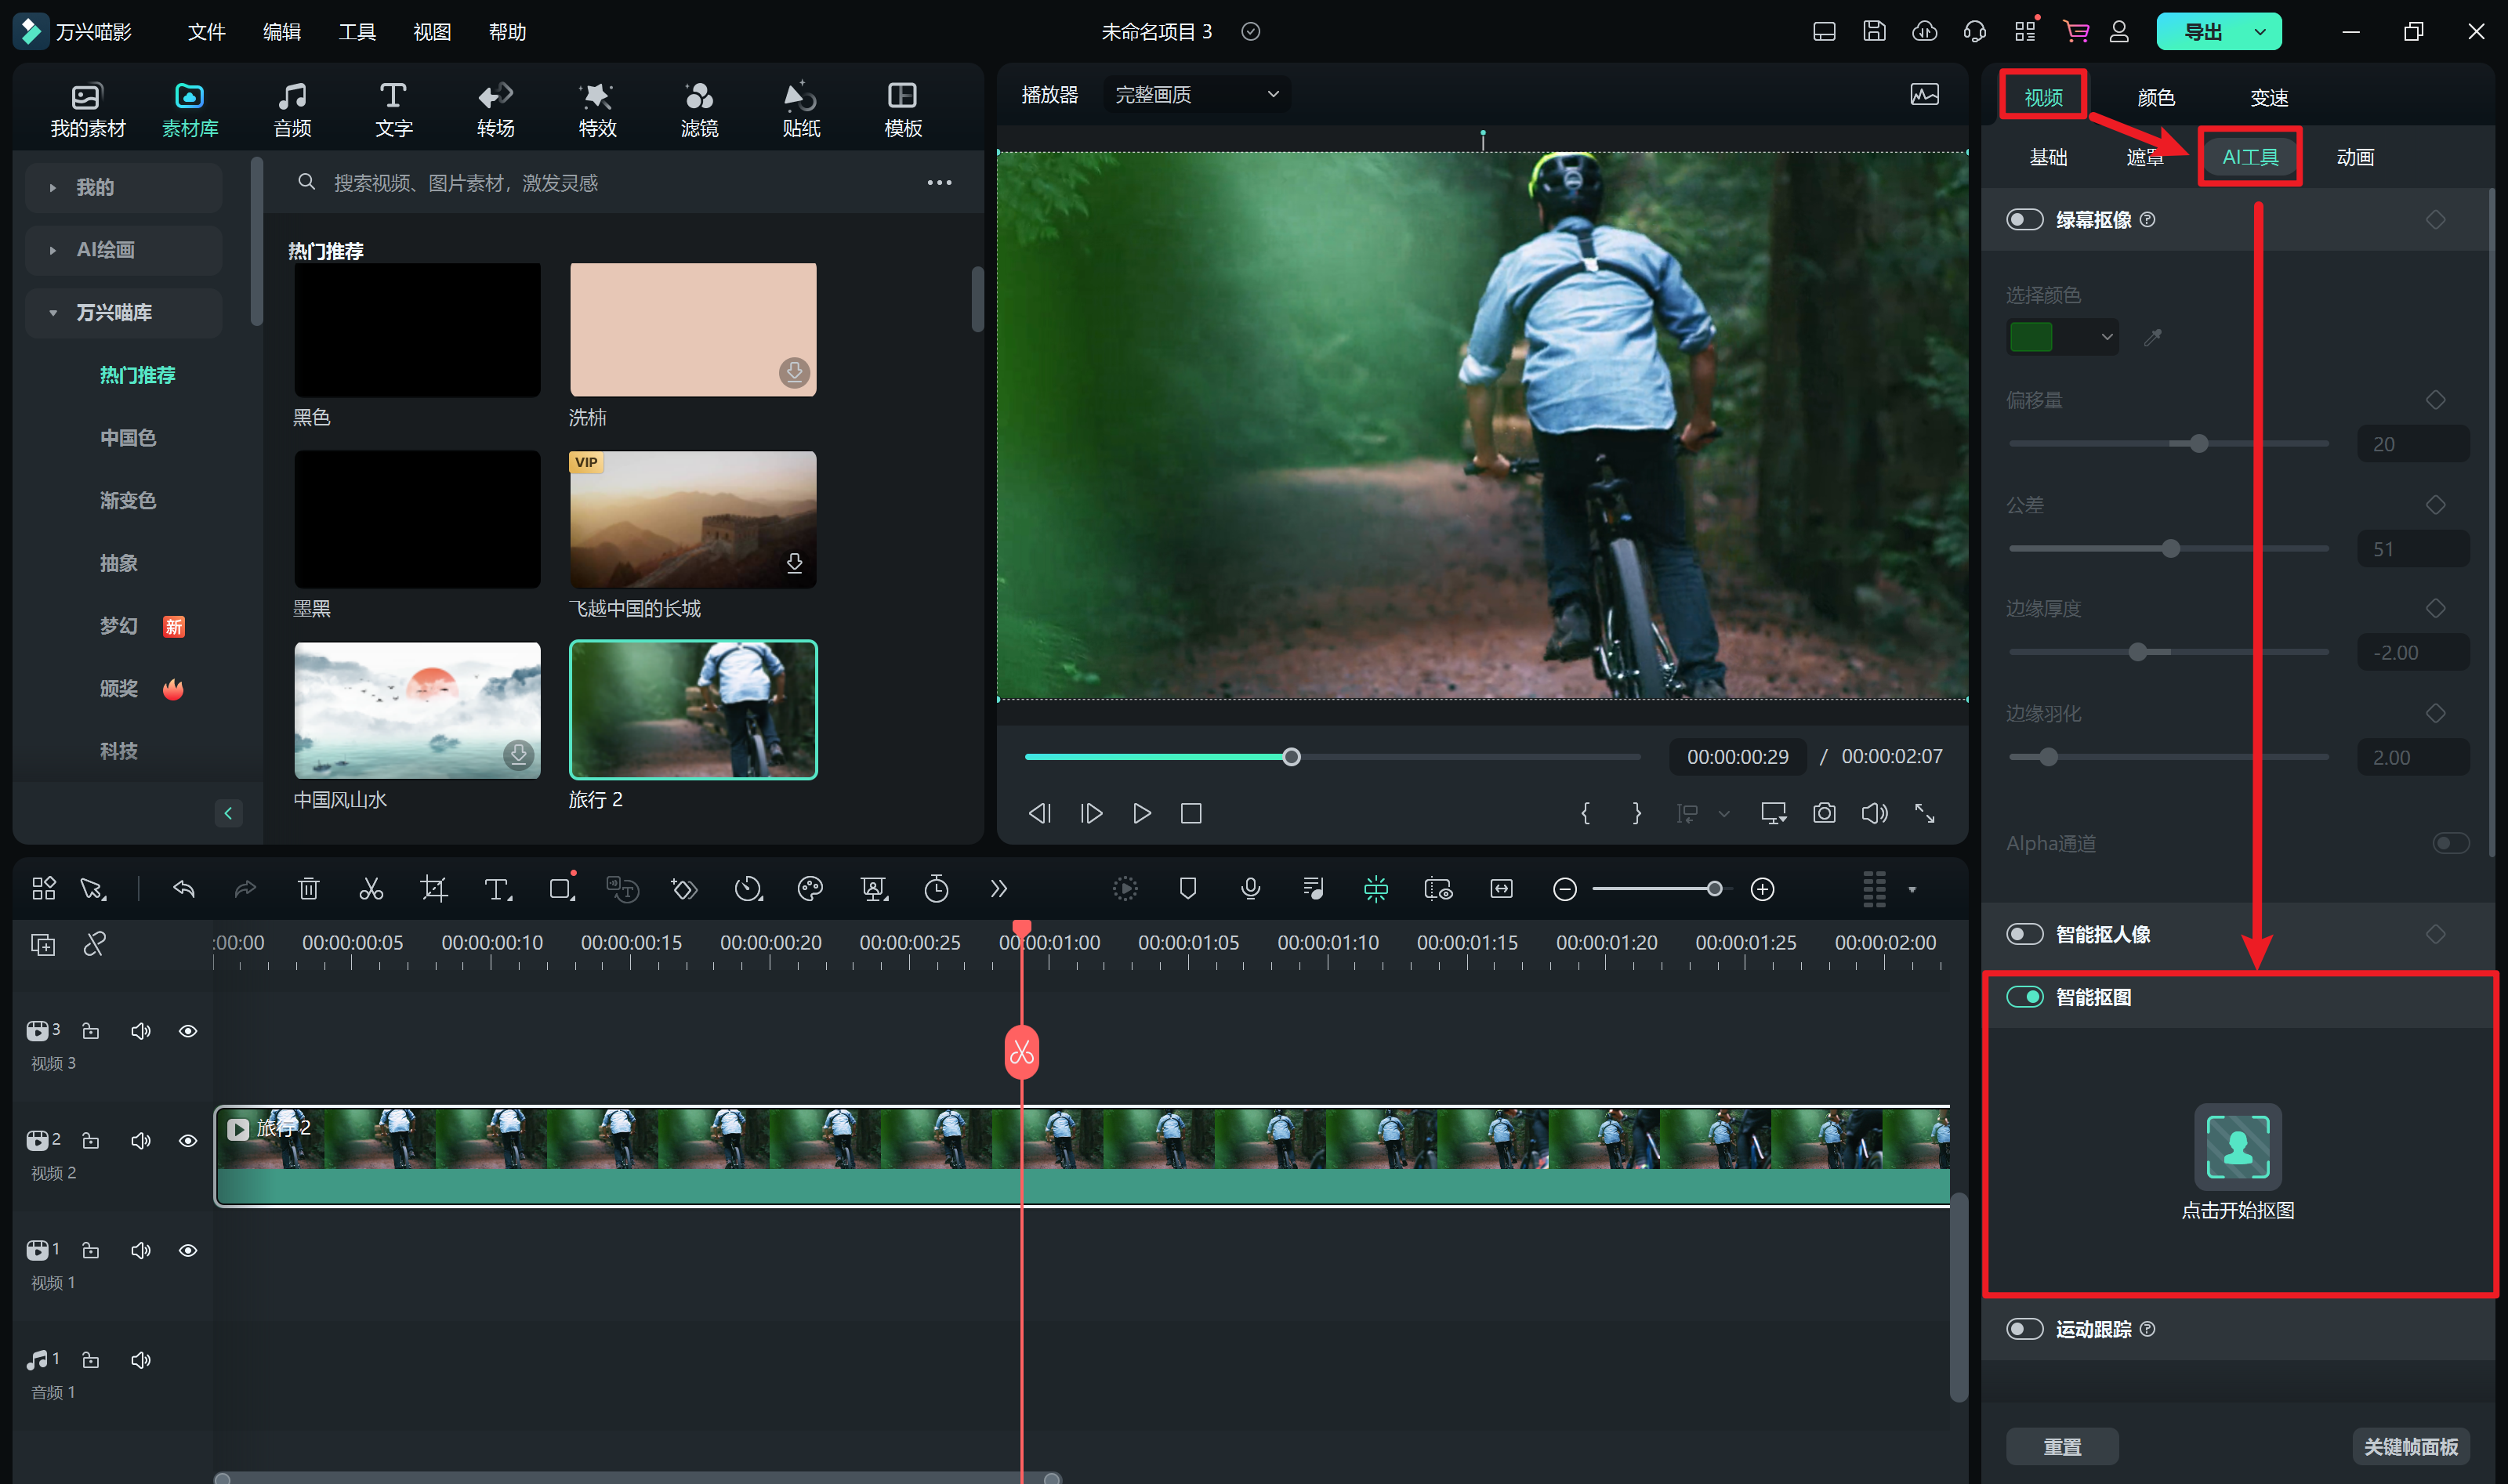Collapse the sidebar with left chevron button
Screen dimensions: 2508x1484
228,813
